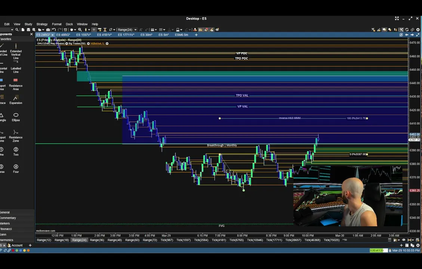The image size is (422, 269).
Task: Click the redo arrow icon
Action: (60, 30)
